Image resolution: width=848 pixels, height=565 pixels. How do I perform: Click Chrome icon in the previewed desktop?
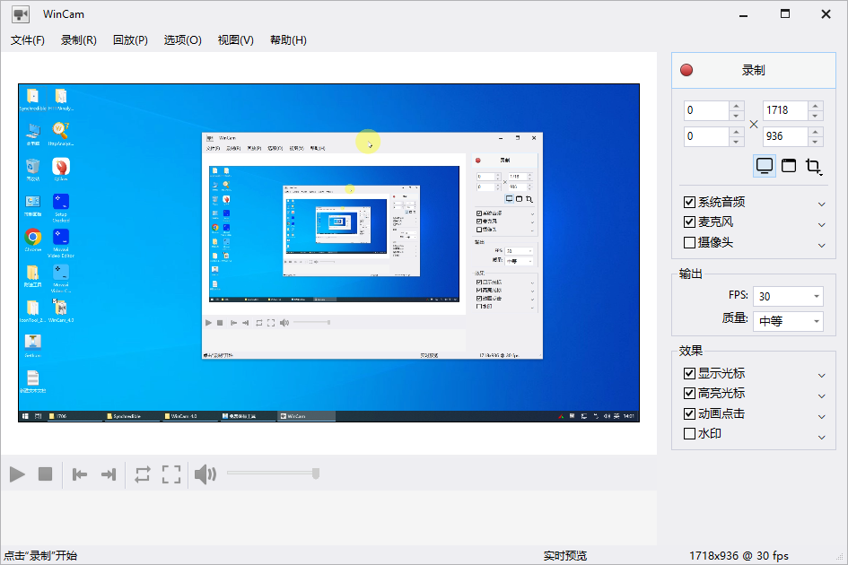click(x=33, y=237)
